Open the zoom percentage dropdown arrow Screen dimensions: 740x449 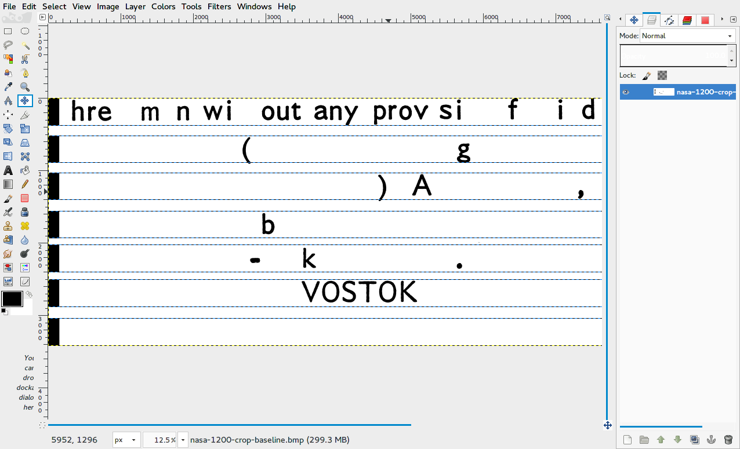[183, 440]
